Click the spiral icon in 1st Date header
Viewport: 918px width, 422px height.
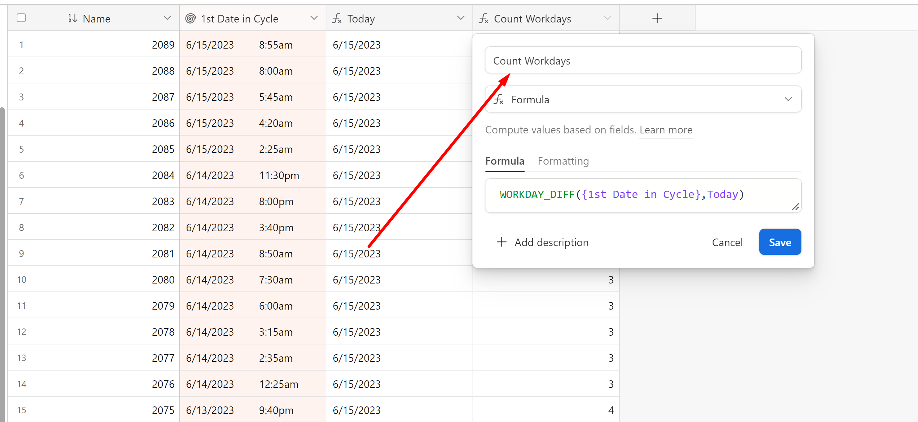(x=191, y=18)
